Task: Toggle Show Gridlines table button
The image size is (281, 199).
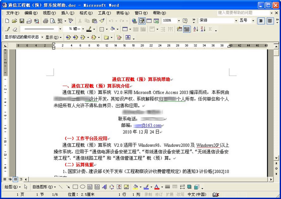Action: tap(187, 29)
